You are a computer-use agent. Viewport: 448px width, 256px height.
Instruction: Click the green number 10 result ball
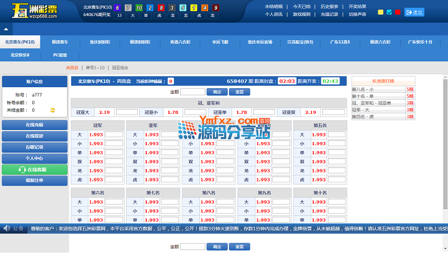pos(139,8)
